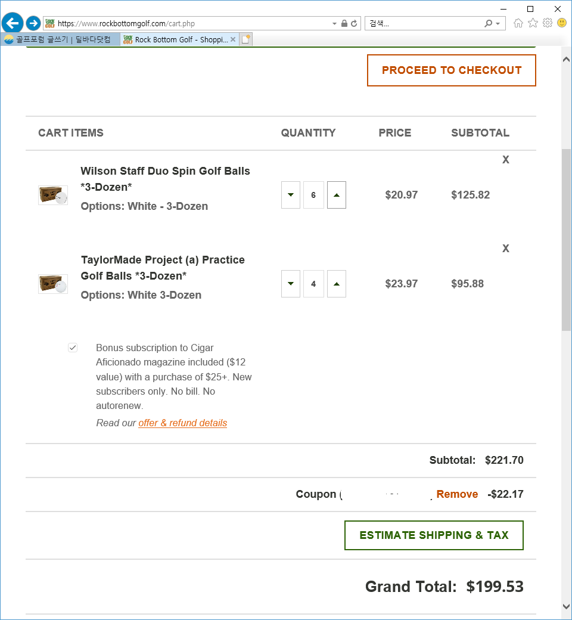Expand the search provider dropdown arrow
This screenshot has width=572, height=620.
498,24
